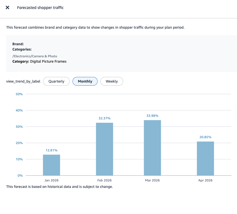Click the Forecasted shopper traffic title
This screenshot has height=214, width=237.
pyautogui.click(x=40, y=8)
